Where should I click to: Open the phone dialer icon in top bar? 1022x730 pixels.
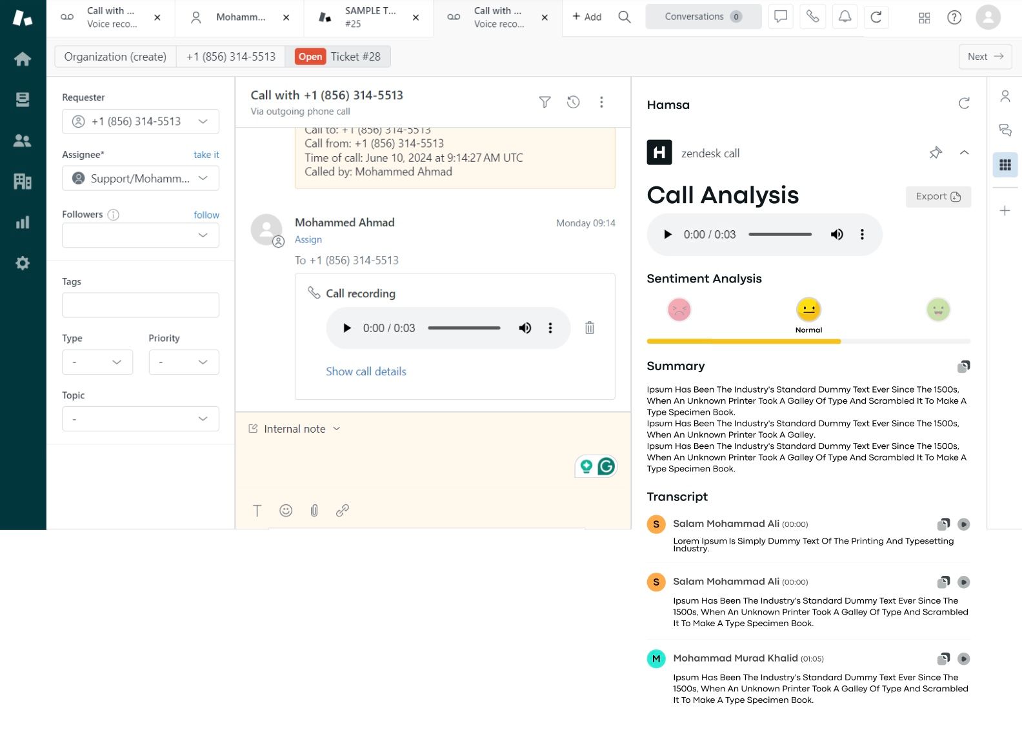coord(813,17)
